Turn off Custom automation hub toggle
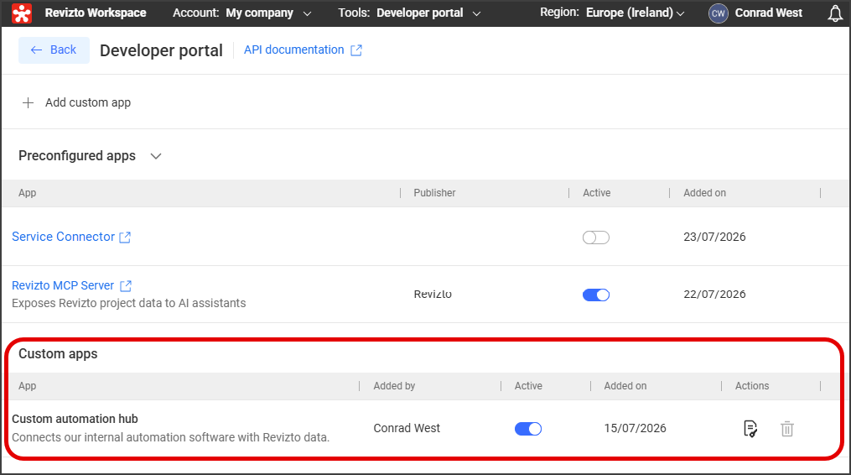Viewport: 851px width, 475px height. (528, 429)
